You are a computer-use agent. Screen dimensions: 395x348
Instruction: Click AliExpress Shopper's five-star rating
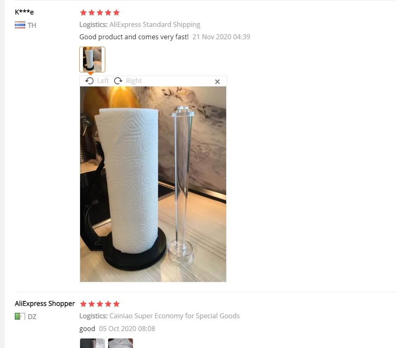click(100, 304)
